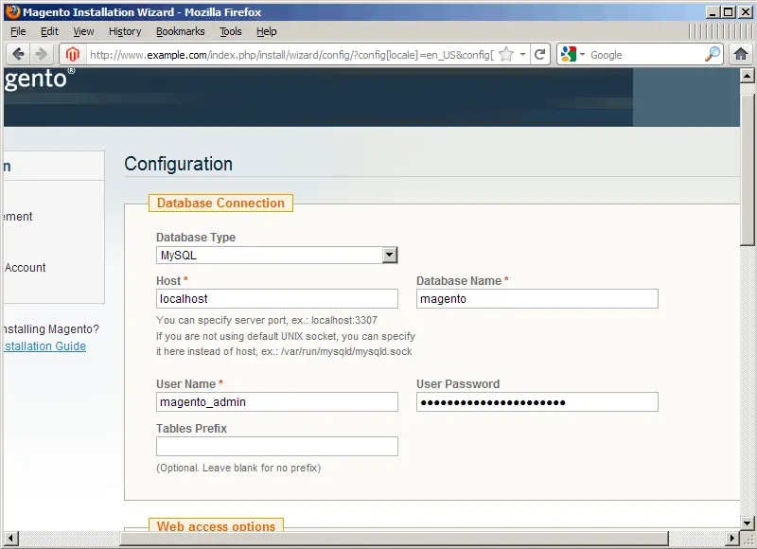Open the File menu
The width and height of the screenshot is (757, 549).
pos(18,31)
